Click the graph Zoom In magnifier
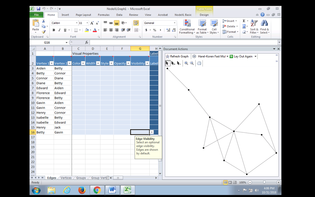The image size is (315, 197). click(x=186, y=63)
